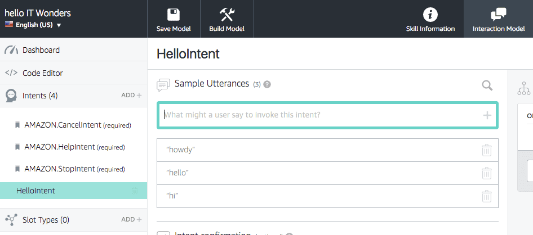Click the bookmark icon beside AMAZON.StopIntent
The height and width of the screenshot is (235, 533).
17,169
